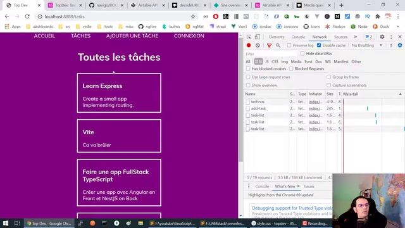Viewport: 405px width, 228px height.
Task: Click the address bar URL
Action: click(x=65, y=16)
